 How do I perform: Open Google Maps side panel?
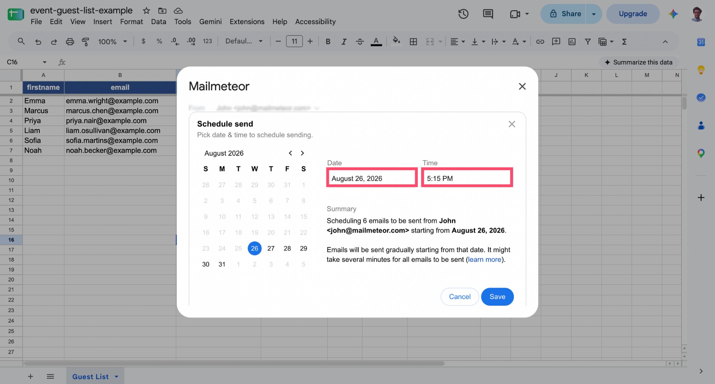tap(701, 153)
